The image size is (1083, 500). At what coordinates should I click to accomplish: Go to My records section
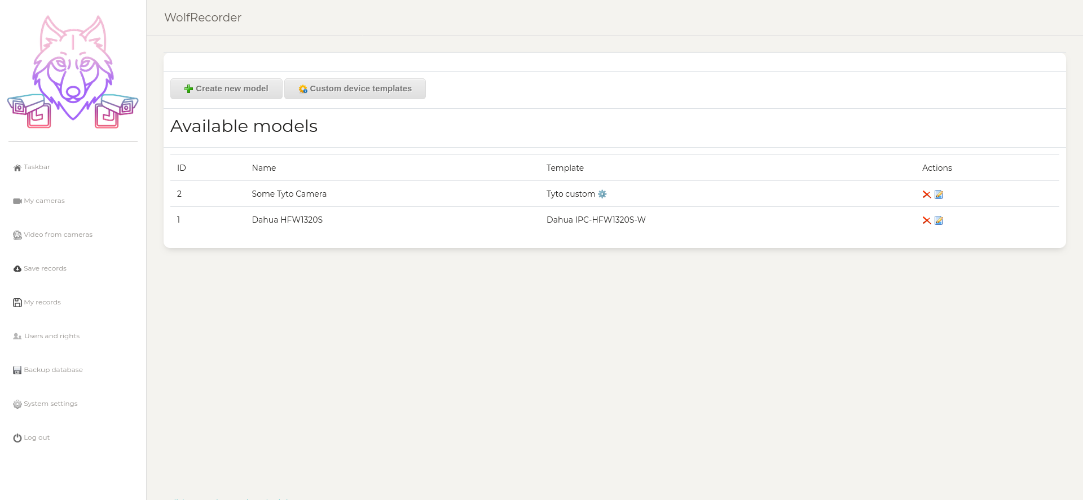point(42,302)
